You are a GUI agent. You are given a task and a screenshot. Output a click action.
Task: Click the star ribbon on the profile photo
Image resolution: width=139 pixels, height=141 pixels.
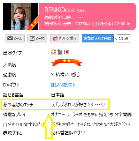point(32,24)
